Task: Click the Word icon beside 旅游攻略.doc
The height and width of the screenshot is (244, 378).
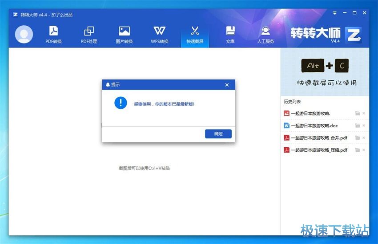Action: point(286,126)
